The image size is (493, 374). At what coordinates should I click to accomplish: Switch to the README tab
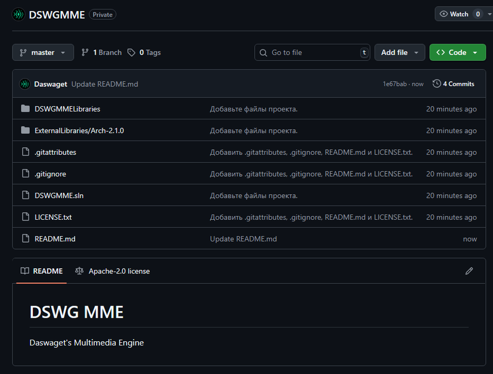point(42,271)
